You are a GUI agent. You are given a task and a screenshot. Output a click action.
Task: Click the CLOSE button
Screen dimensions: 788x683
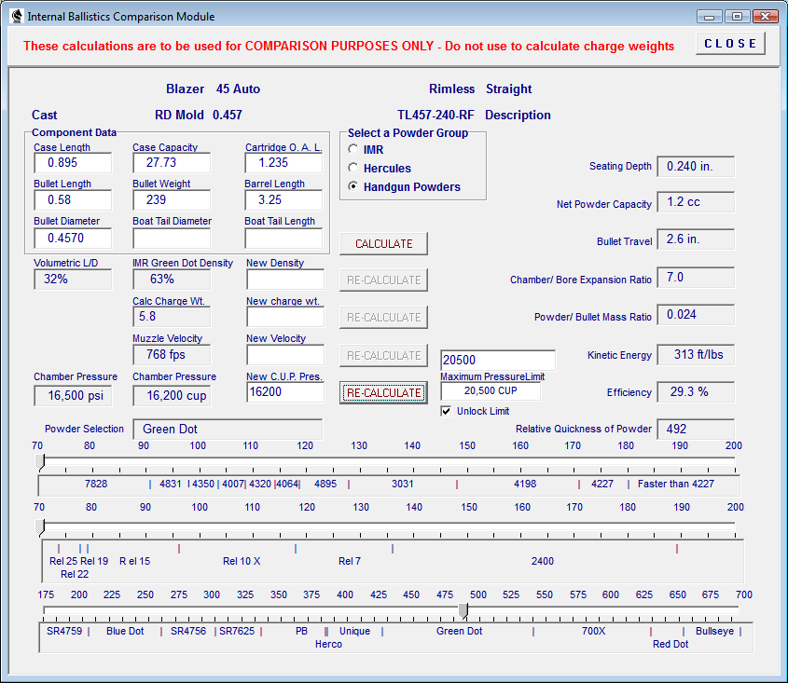[730, 44]
